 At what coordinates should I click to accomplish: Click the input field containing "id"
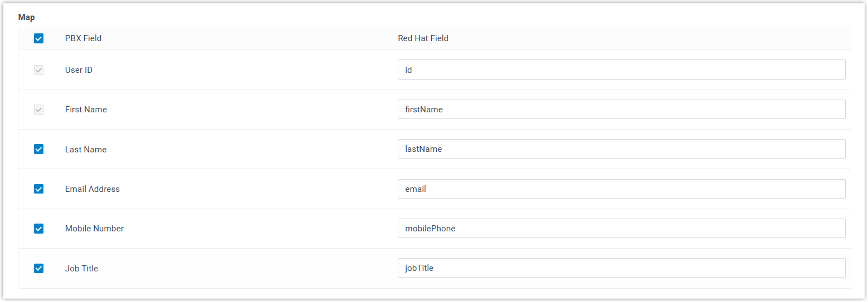[621, 70]
